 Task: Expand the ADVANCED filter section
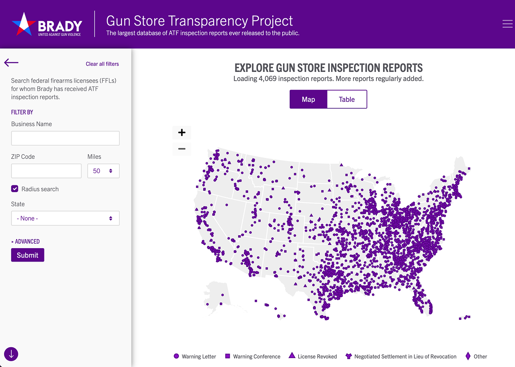(26, 241)
